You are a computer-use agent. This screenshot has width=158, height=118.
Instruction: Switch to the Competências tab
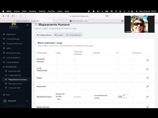tap(73, 35)
